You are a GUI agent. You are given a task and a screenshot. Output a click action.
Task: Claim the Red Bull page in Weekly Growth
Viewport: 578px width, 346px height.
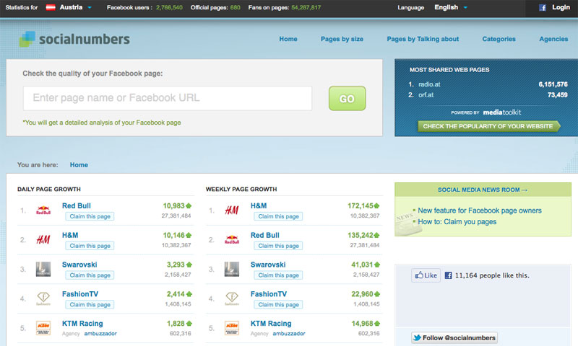click(278, 246)
